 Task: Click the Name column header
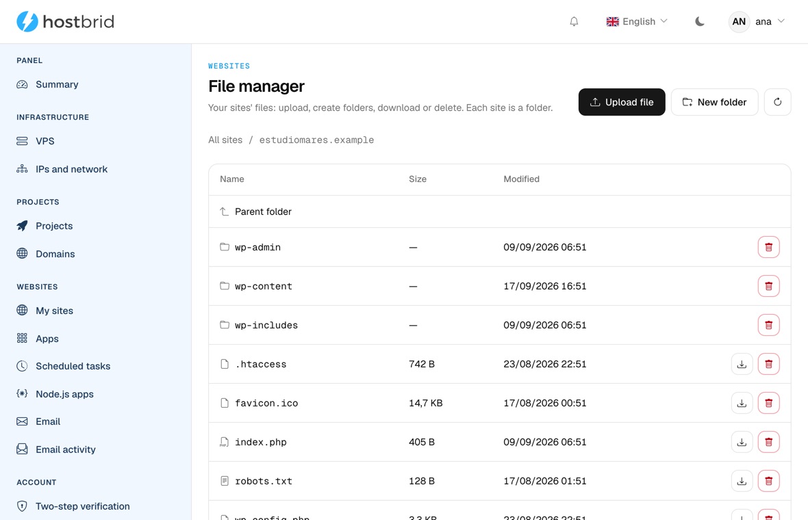tap(232, 179)
